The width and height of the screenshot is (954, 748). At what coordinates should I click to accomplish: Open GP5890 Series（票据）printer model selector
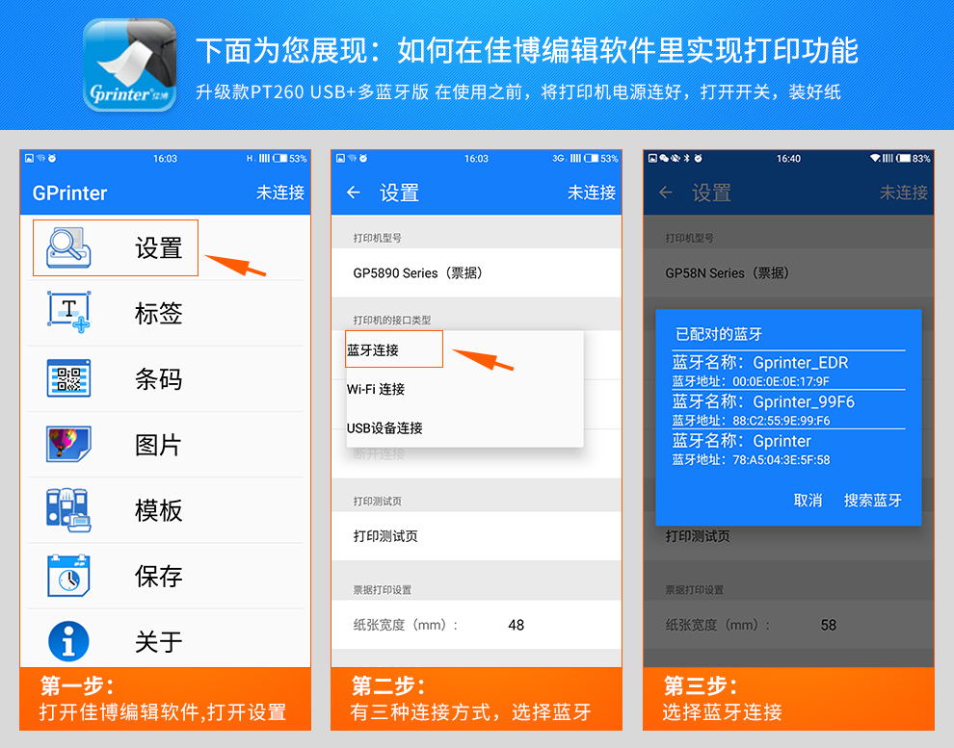coord(476,272)
